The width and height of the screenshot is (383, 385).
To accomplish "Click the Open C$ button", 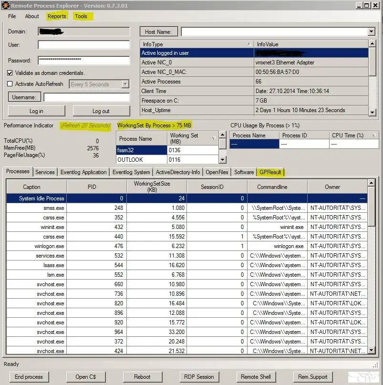I will click(x=86, y=377).
